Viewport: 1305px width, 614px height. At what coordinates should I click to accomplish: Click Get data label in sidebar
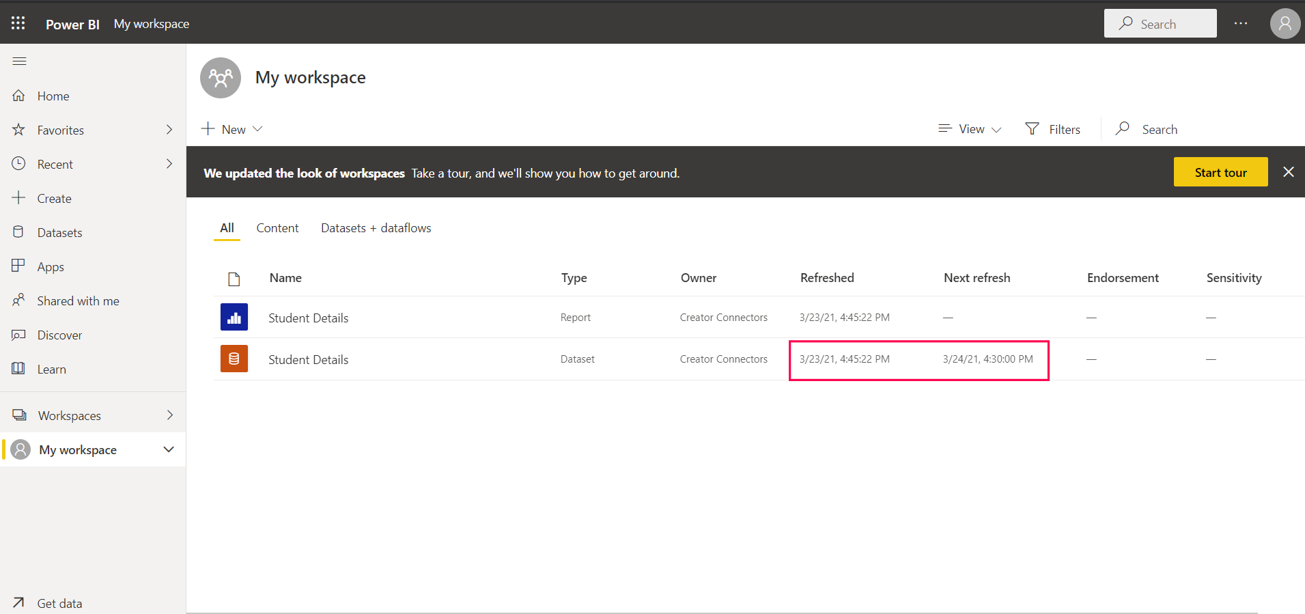coord(59,604)
